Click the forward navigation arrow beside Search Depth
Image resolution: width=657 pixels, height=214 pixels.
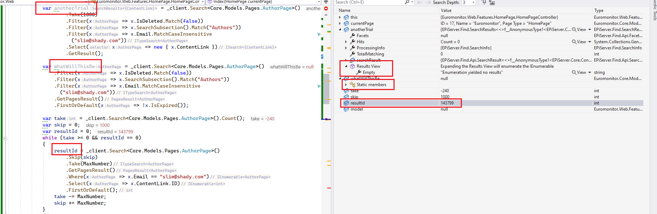428,3
